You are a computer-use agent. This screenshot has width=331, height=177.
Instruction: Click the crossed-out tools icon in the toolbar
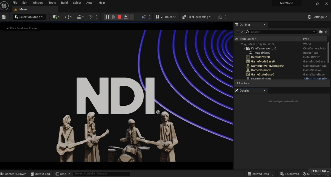[x=90, y=17]
